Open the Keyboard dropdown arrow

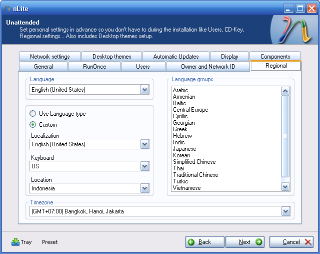144,166
